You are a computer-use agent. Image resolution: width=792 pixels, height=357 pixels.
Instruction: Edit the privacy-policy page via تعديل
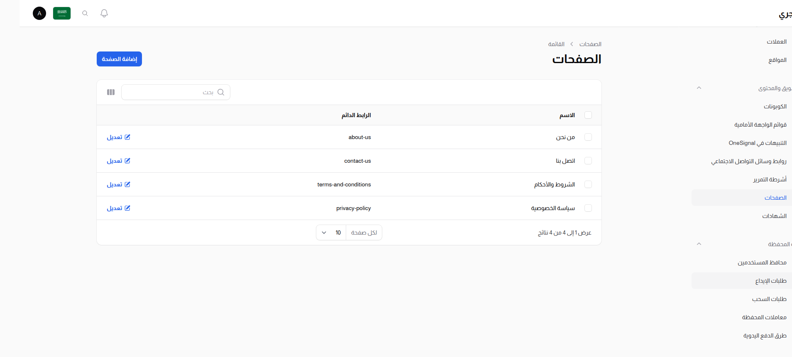pyautogui.click(x=118, y=208)
